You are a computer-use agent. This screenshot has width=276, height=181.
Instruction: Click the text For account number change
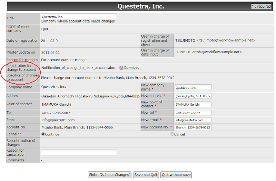[x=64, y=60]
